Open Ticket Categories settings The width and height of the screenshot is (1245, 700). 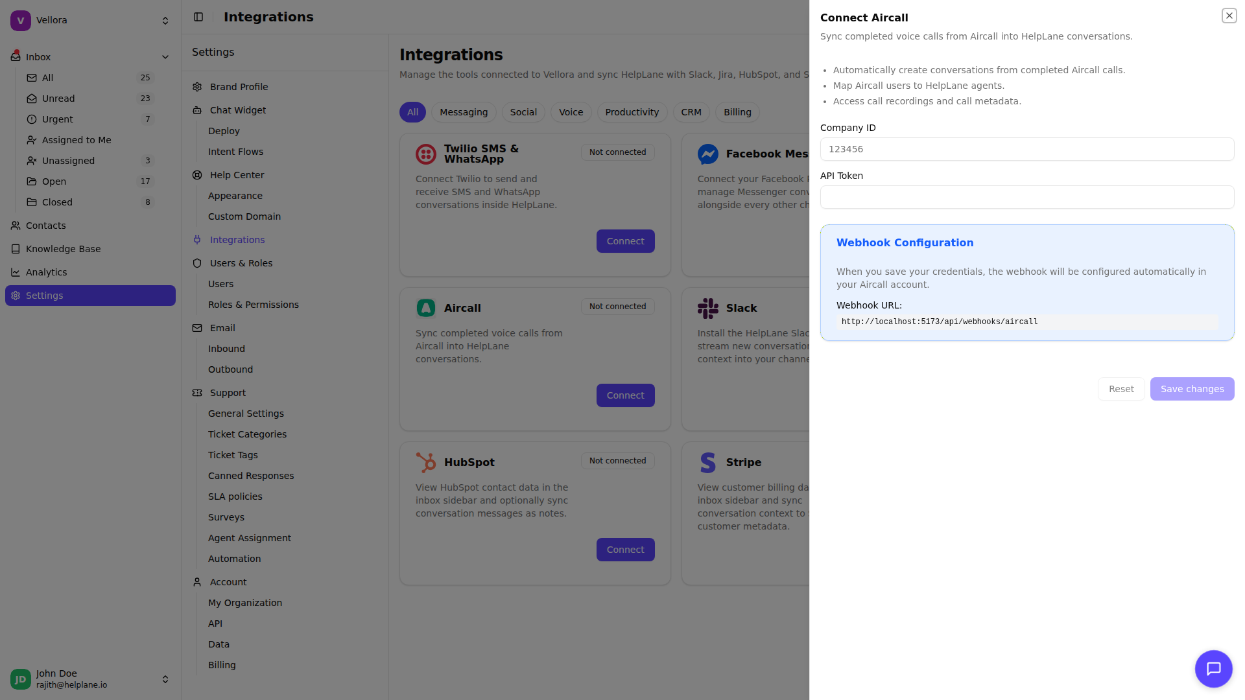(247, 434)
